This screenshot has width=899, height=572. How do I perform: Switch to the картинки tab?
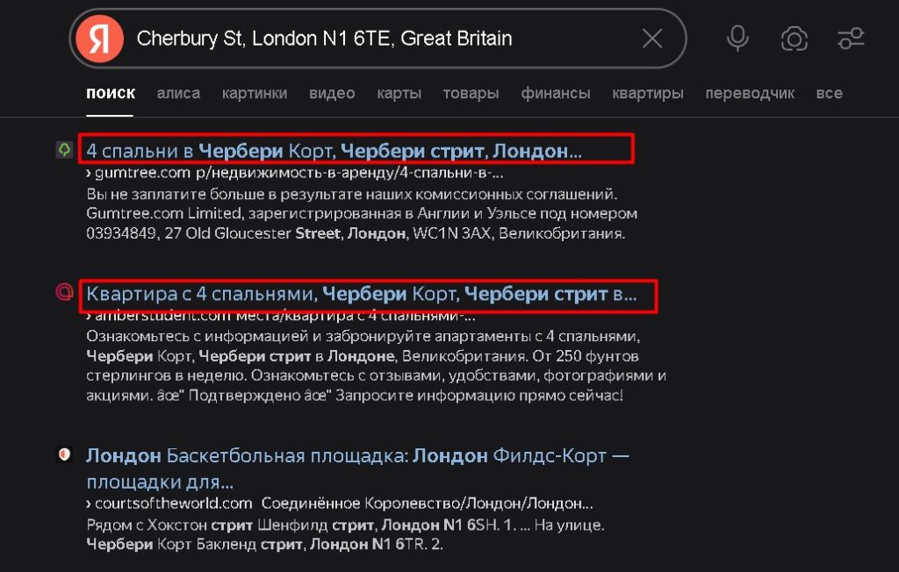[x=255, y=93]
